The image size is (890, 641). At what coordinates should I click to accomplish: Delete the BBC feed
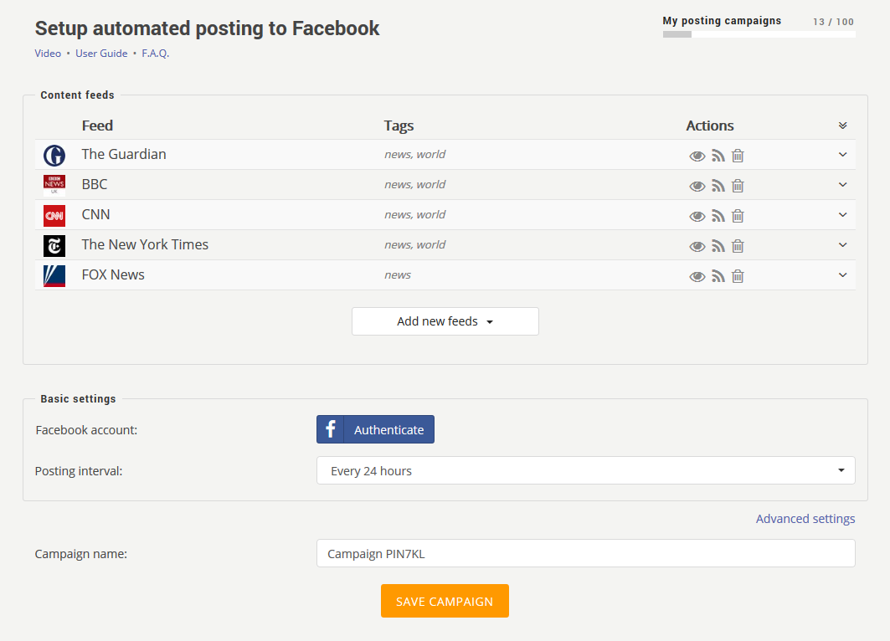pyautogui.click(x=738, y=185)
